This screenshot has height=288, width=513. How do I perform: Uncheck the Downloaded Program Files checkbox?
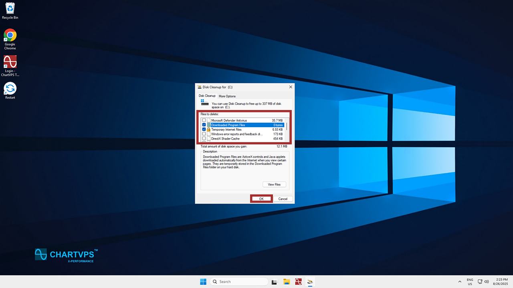click(204, 125)
